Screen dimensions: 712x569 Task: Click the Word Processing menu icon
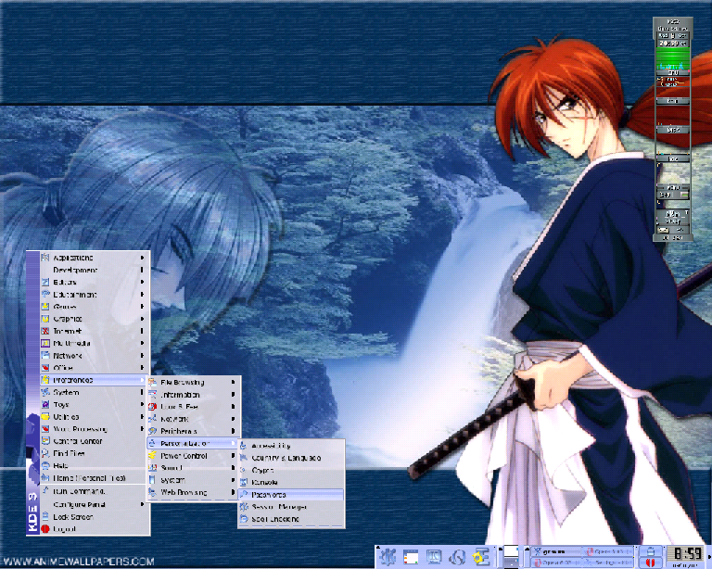tap(45, 429)
